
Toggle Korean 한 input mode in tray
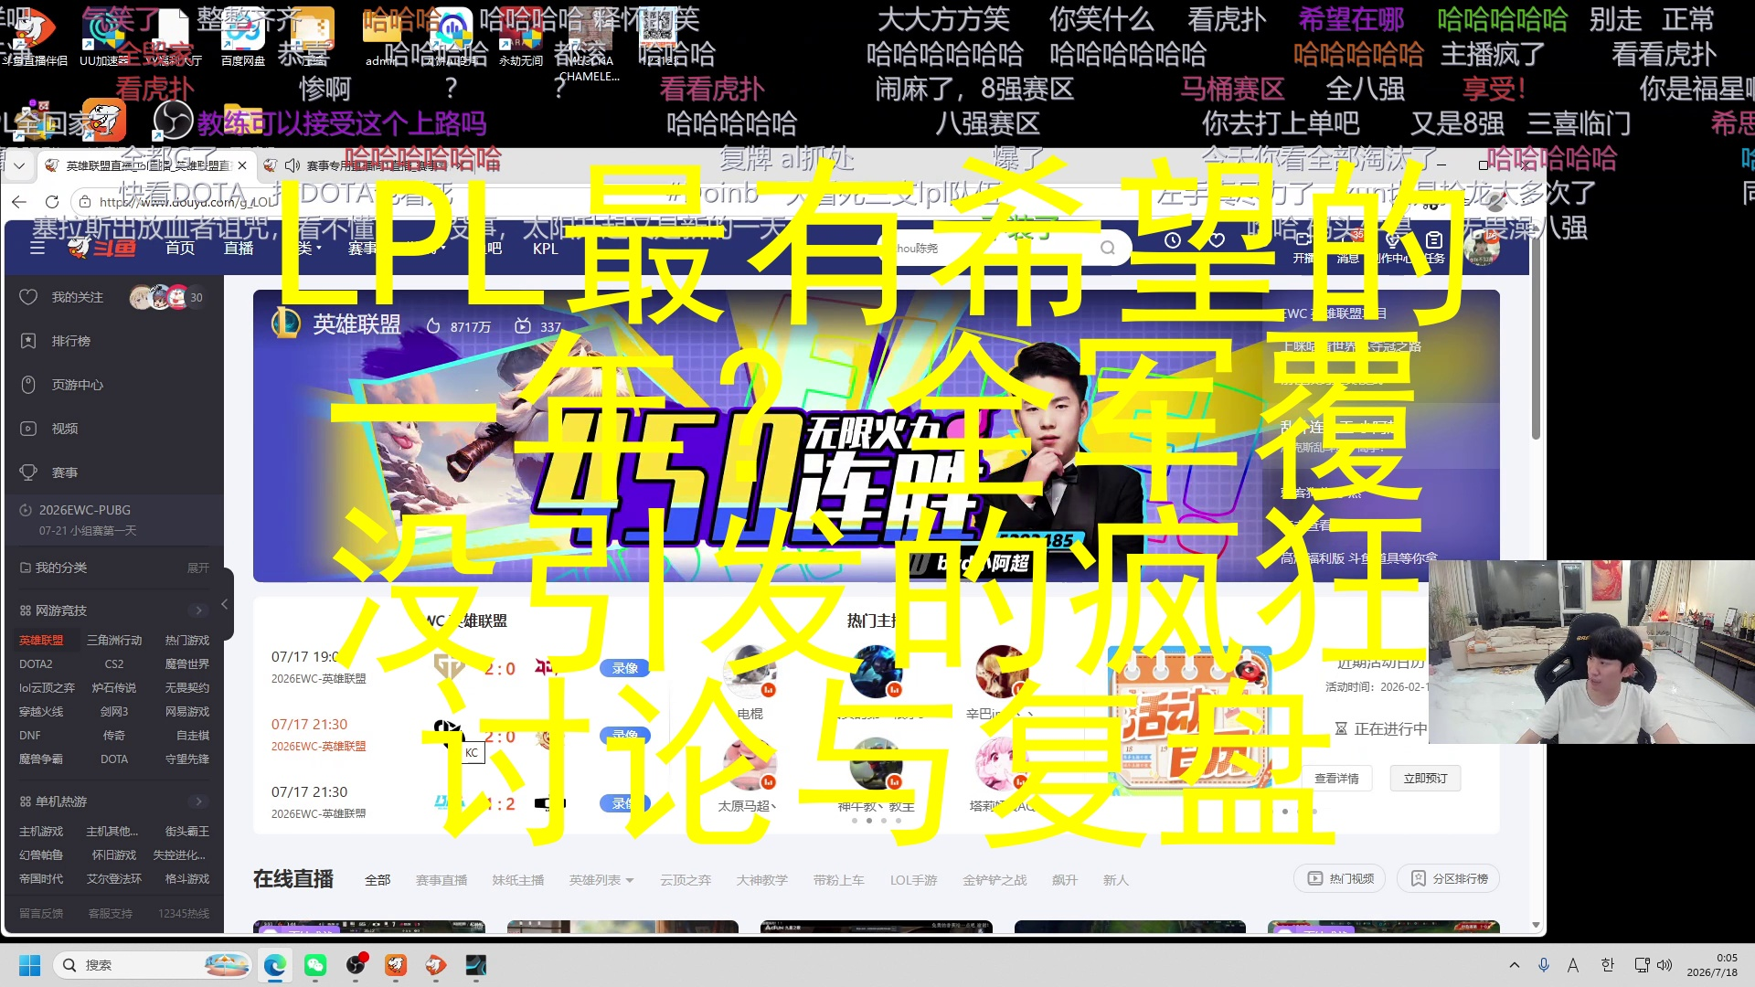pyautogui.click(x=1607, y=965)
